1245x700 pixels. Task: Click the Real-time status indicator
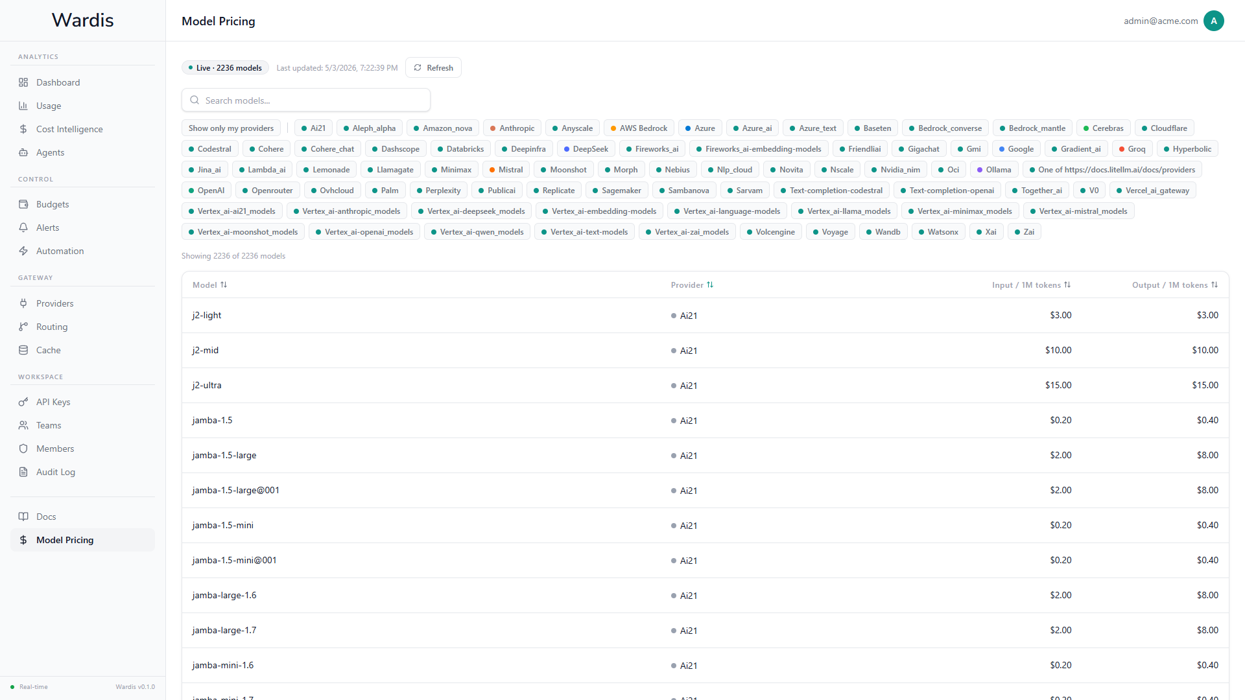coord(29,687)
